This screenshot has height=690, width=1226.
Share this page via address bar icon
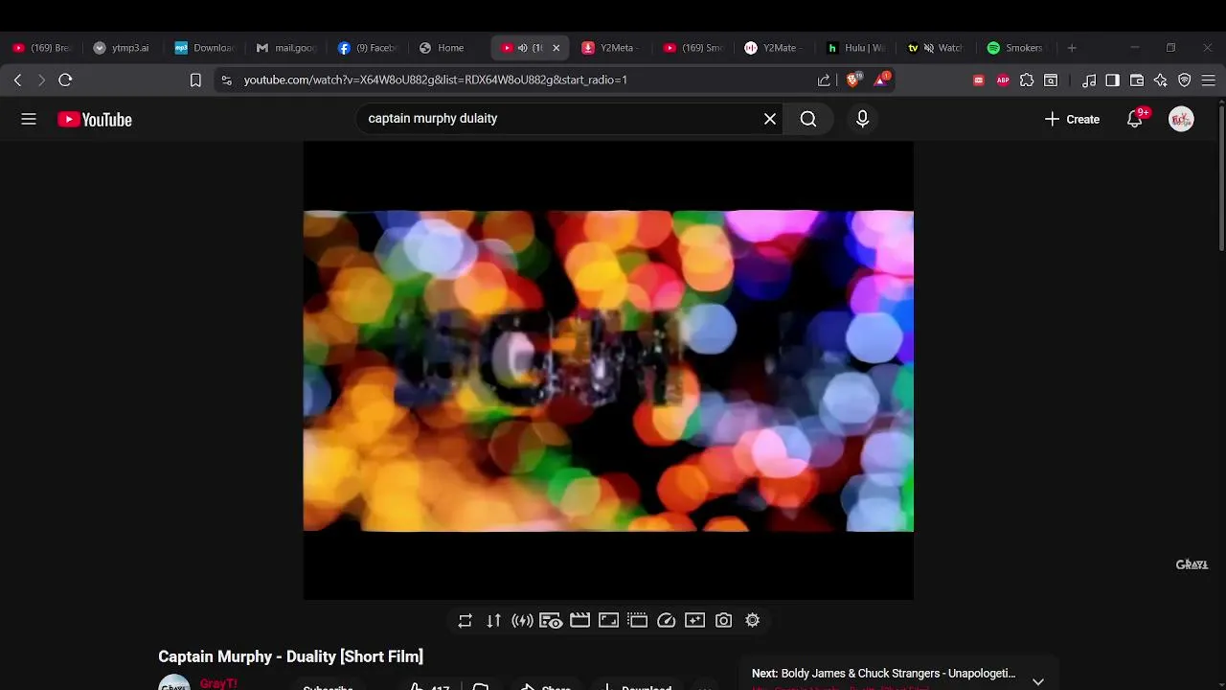tap(824, 80)
